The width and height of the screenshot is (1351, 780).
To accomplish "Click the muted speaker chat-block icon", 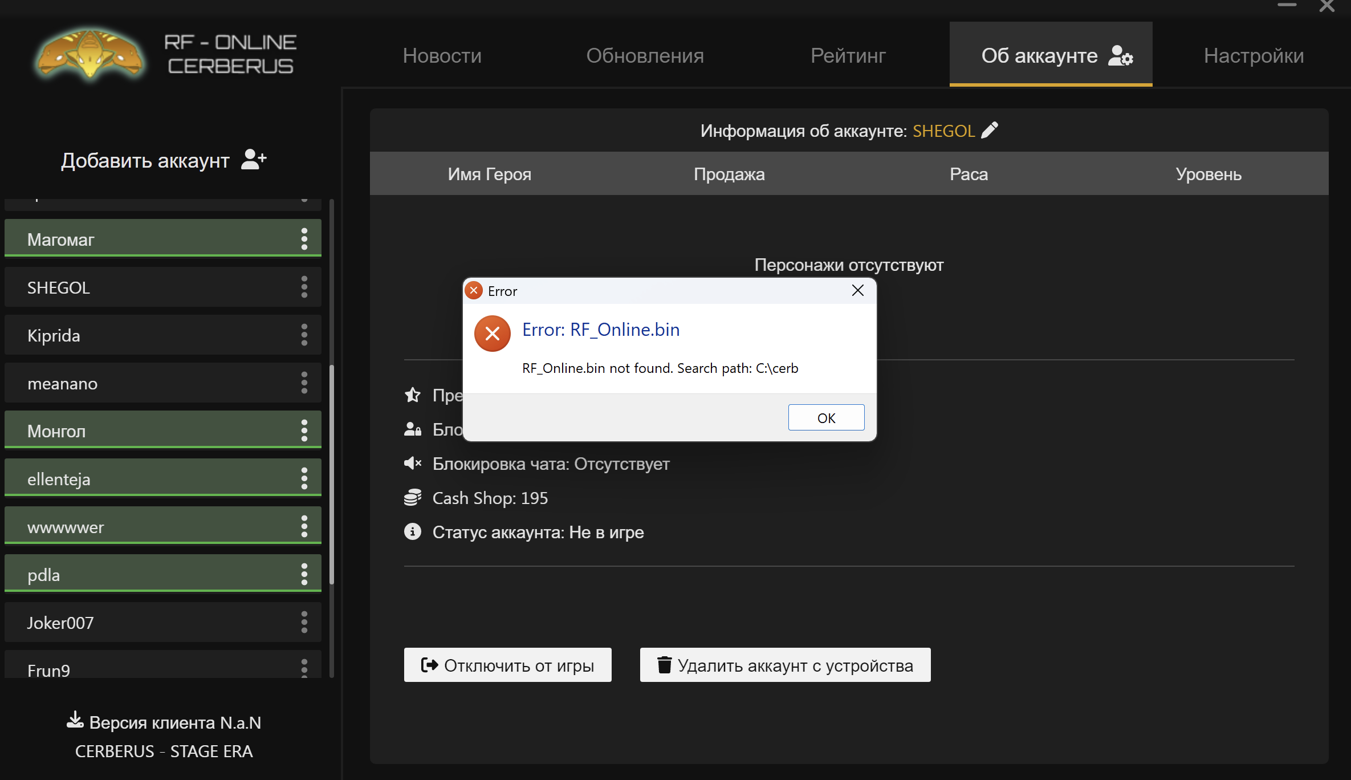I will tap(412, 463).
